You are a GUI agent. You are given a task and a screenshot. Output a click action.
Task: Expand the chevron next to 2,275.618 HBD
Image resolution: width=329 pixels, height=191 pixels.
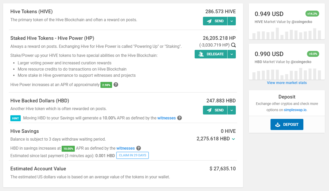pyautogui.click(x=233, y=139)
